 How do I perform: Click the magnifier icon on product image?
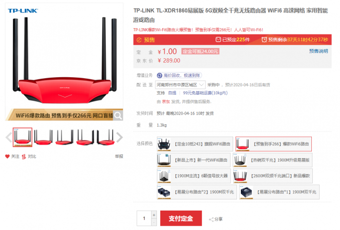coord(118,115)
